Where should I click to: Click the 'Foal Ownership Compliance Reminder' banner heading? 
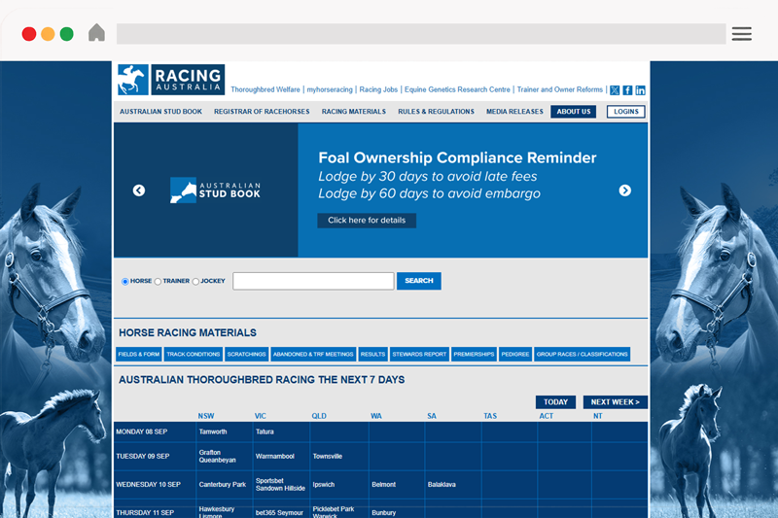point(457,157)
